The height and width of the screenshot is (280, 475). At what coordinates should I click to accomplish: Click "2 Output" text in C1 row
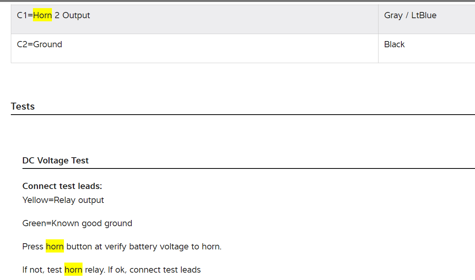(72, 15)
